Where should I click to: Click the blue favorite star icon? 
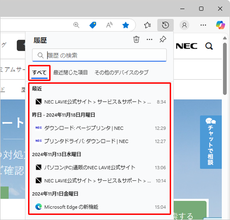coord(126,25)
